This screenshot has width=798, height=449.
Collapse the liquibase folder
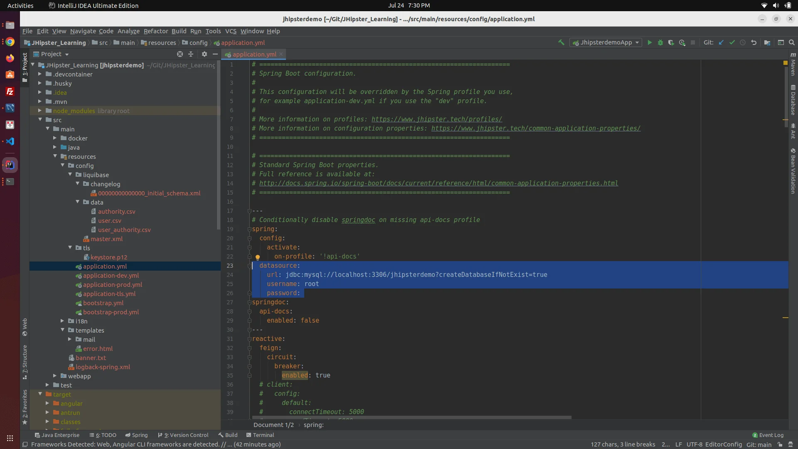click(70, 175)
